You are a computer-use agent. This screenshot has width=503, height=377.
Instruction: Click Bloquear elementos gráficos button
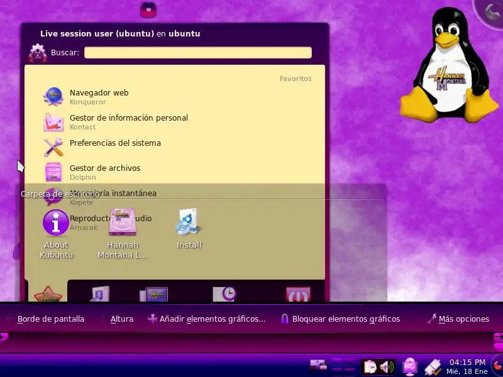point(340,319)
